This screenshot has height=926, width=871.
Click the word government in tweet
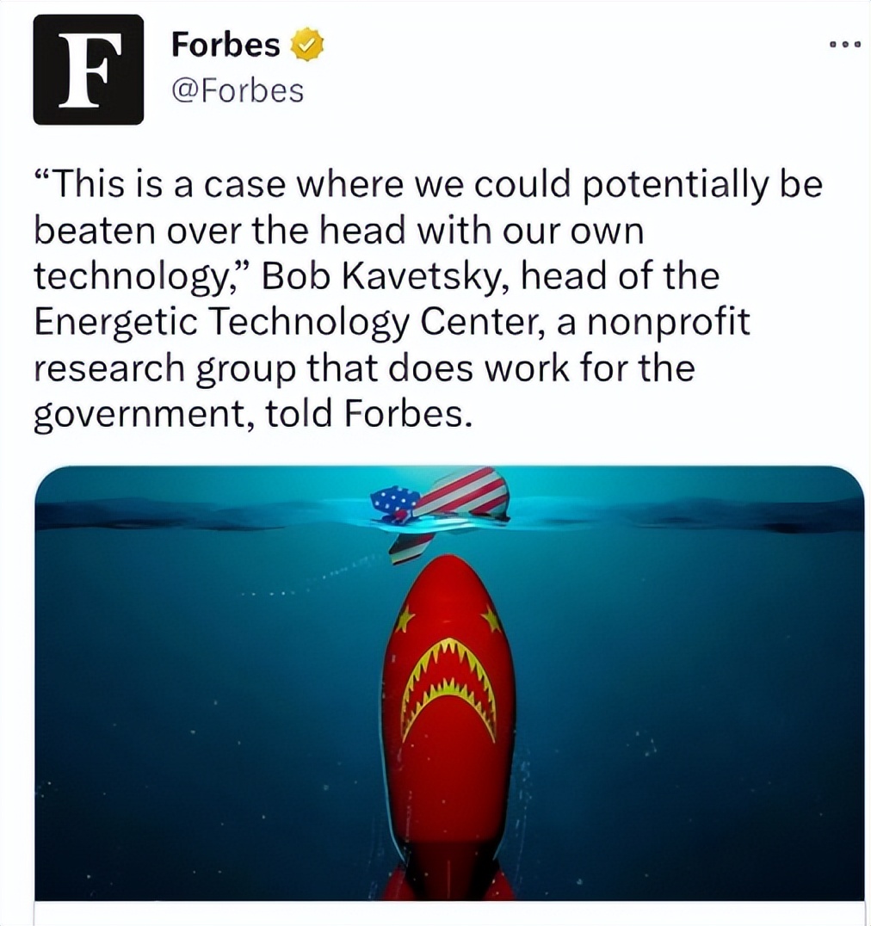pyautogui.click(x=144, y=415)
